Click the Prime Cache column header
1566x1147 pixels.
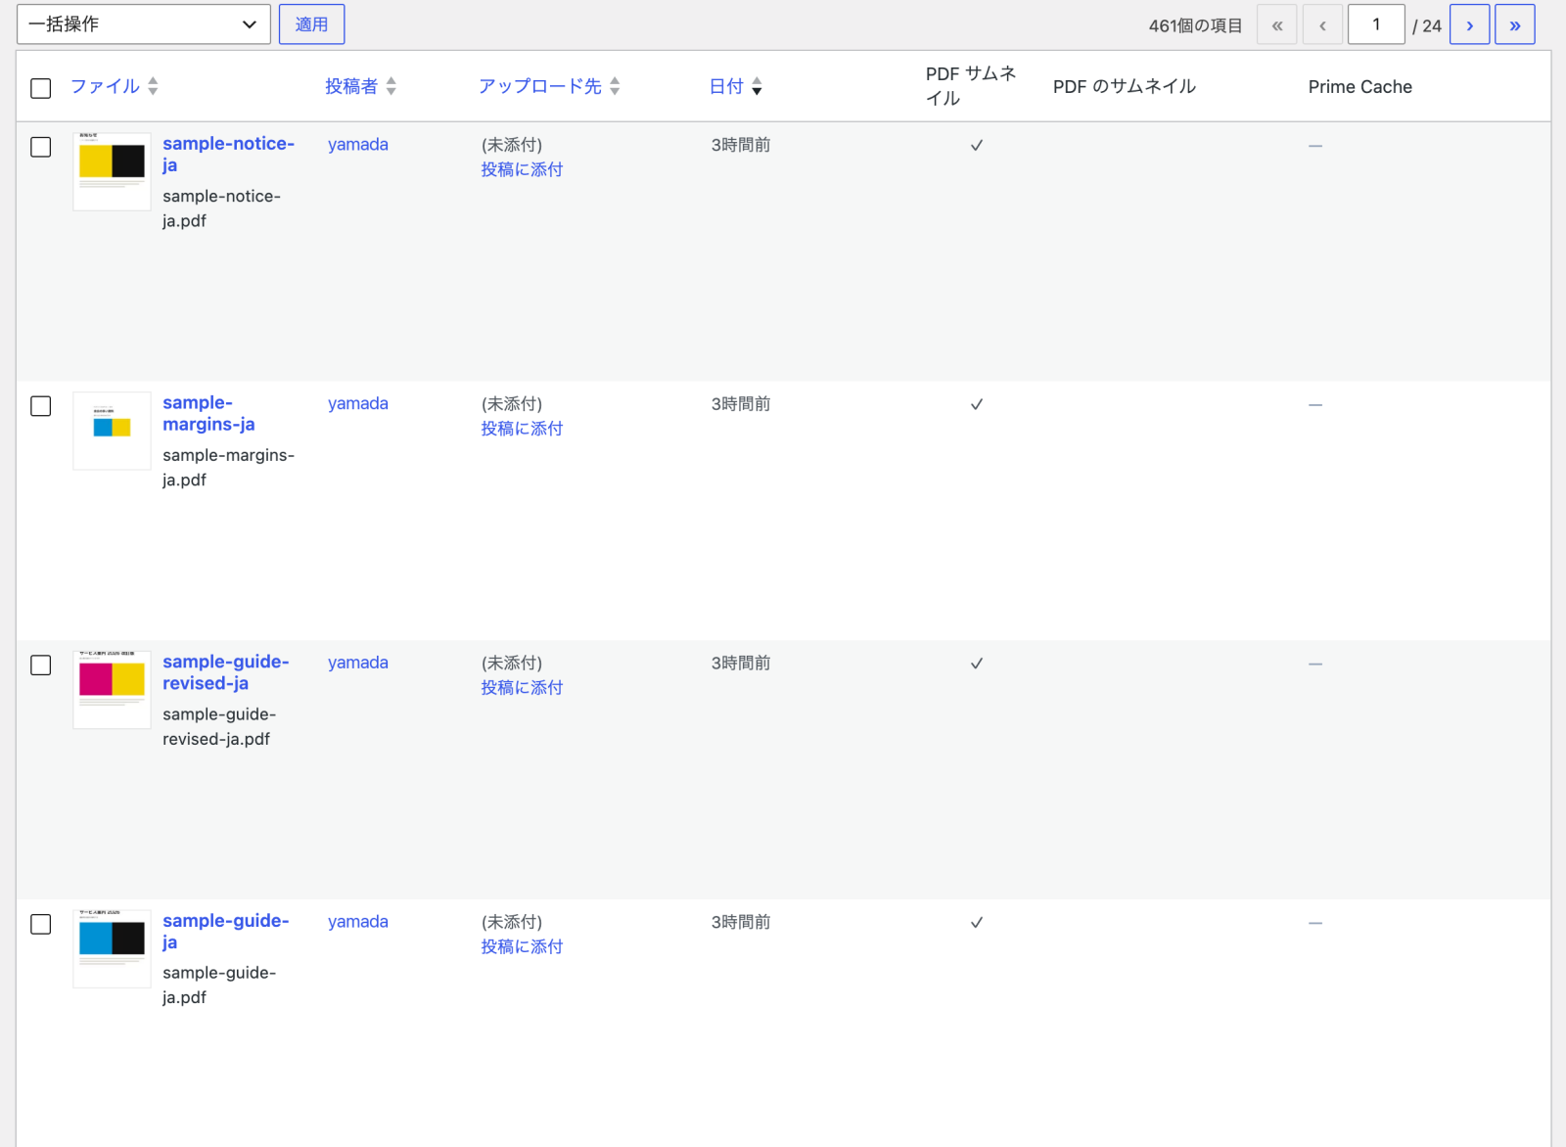coord(1360,87)
